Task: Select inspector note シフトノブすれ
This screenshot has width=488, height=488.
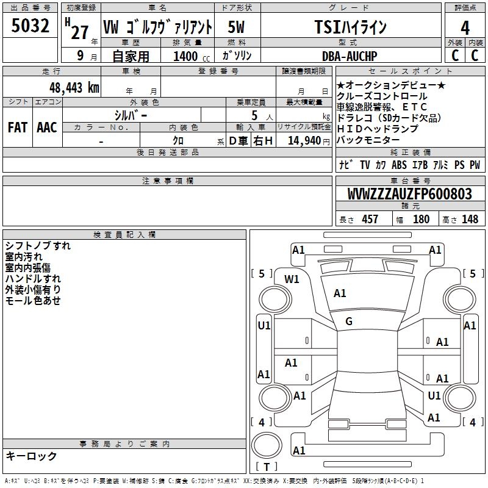Action: click(x=38, y=246)
